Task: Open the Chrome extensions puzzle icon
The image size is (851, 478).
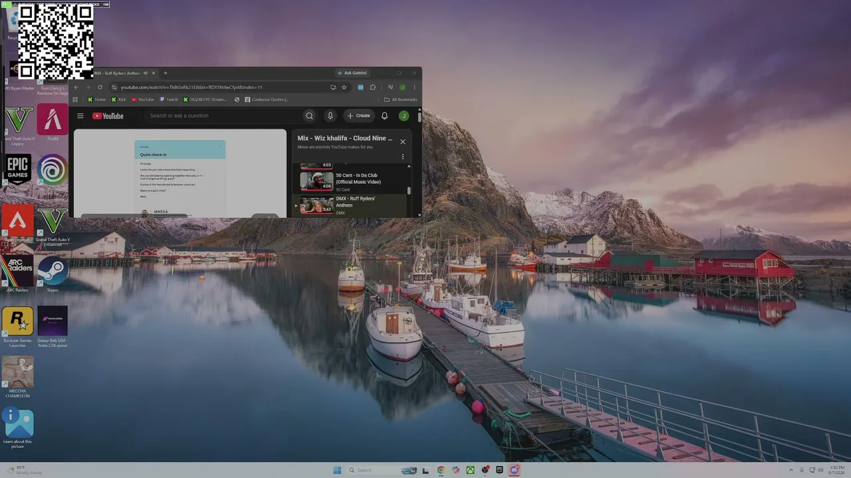Action: click(x=372, y=87)
